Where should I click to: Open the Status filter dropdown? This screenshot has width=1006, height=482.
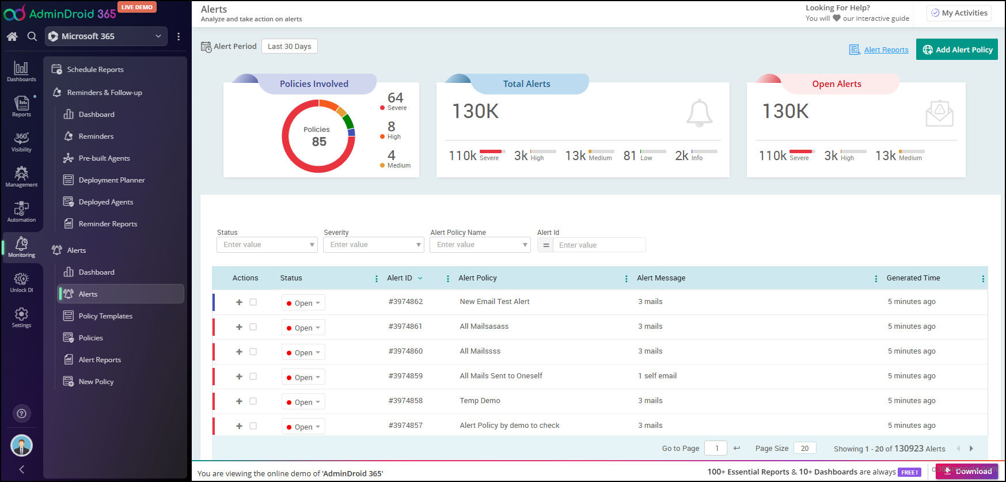click(x=267, y=245)
